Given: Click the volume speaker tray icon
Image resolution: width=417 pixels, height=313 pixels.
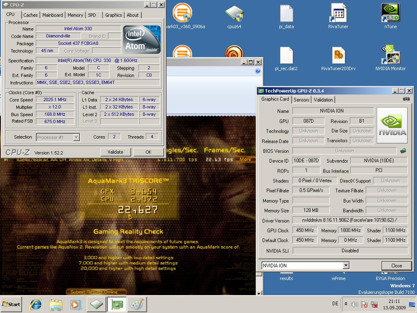Looking at the screenshot, I should (355, 304).
